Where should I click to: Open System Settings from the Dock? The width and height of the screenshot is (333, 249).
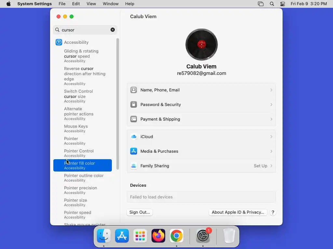pyautogui.click(x=203, y=236)
